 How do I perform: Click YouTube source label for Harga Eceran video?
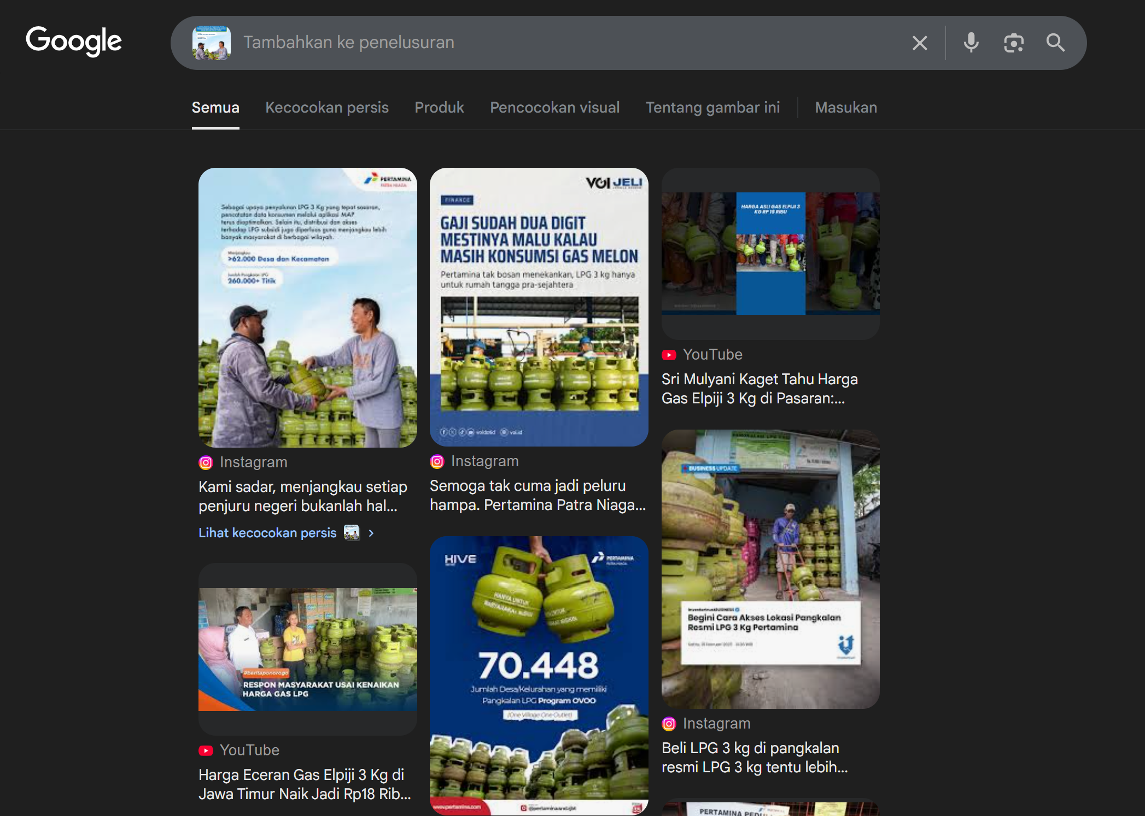(249, 750)
